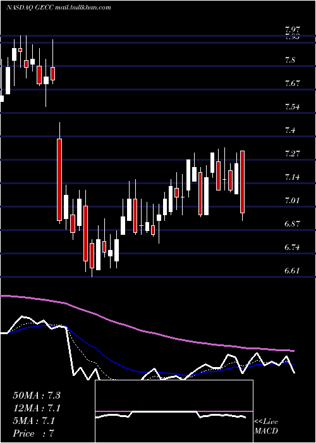Select the 7.27 price level label
This screenshot has height=443, width=316.
[293, 154]
